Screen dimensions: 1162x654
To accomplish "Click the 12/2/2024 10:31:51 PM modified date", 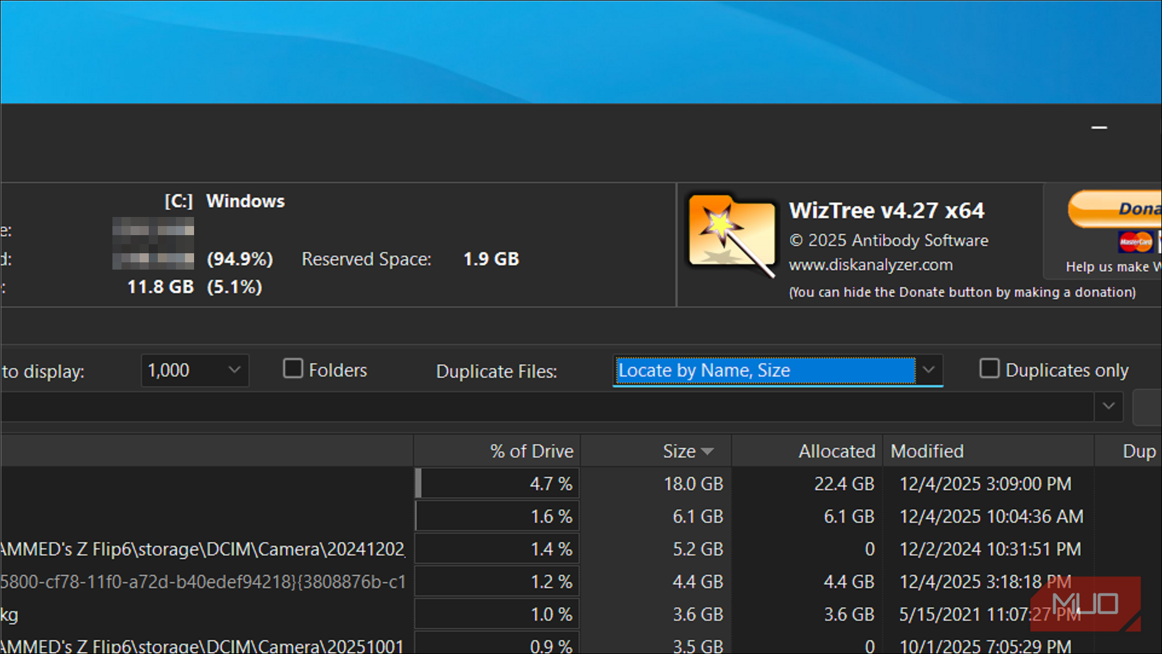I will 990,549.
